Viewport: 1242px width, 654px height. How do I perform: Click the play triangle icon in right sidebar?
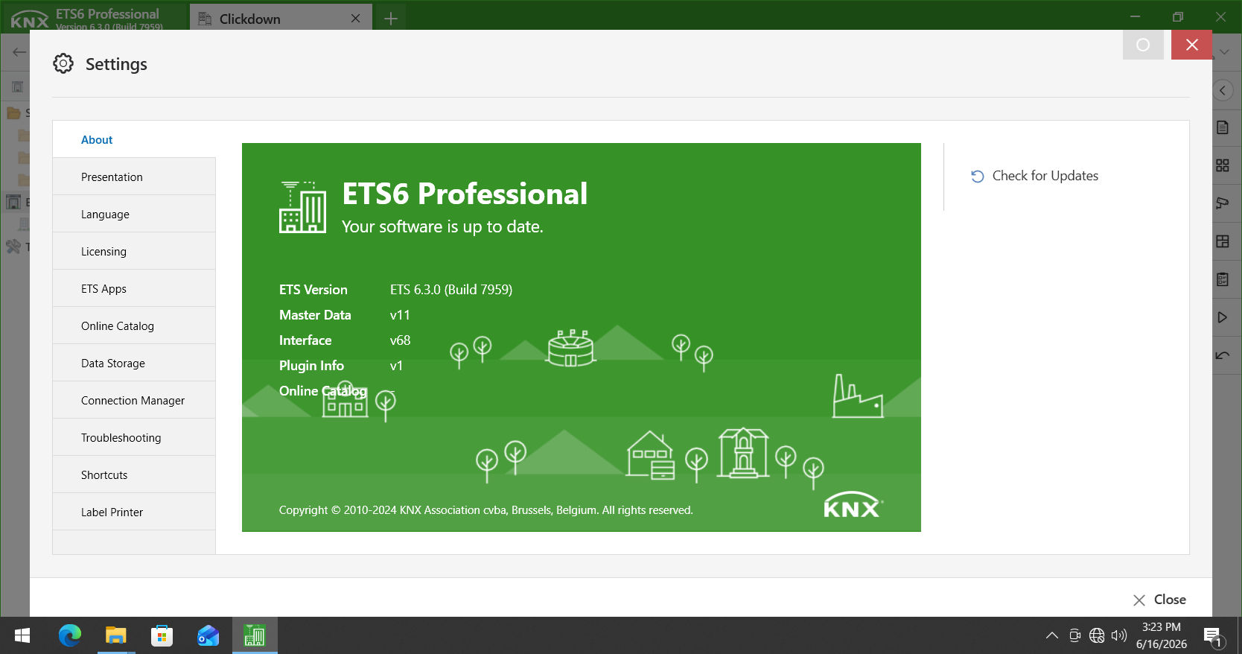1223,317
